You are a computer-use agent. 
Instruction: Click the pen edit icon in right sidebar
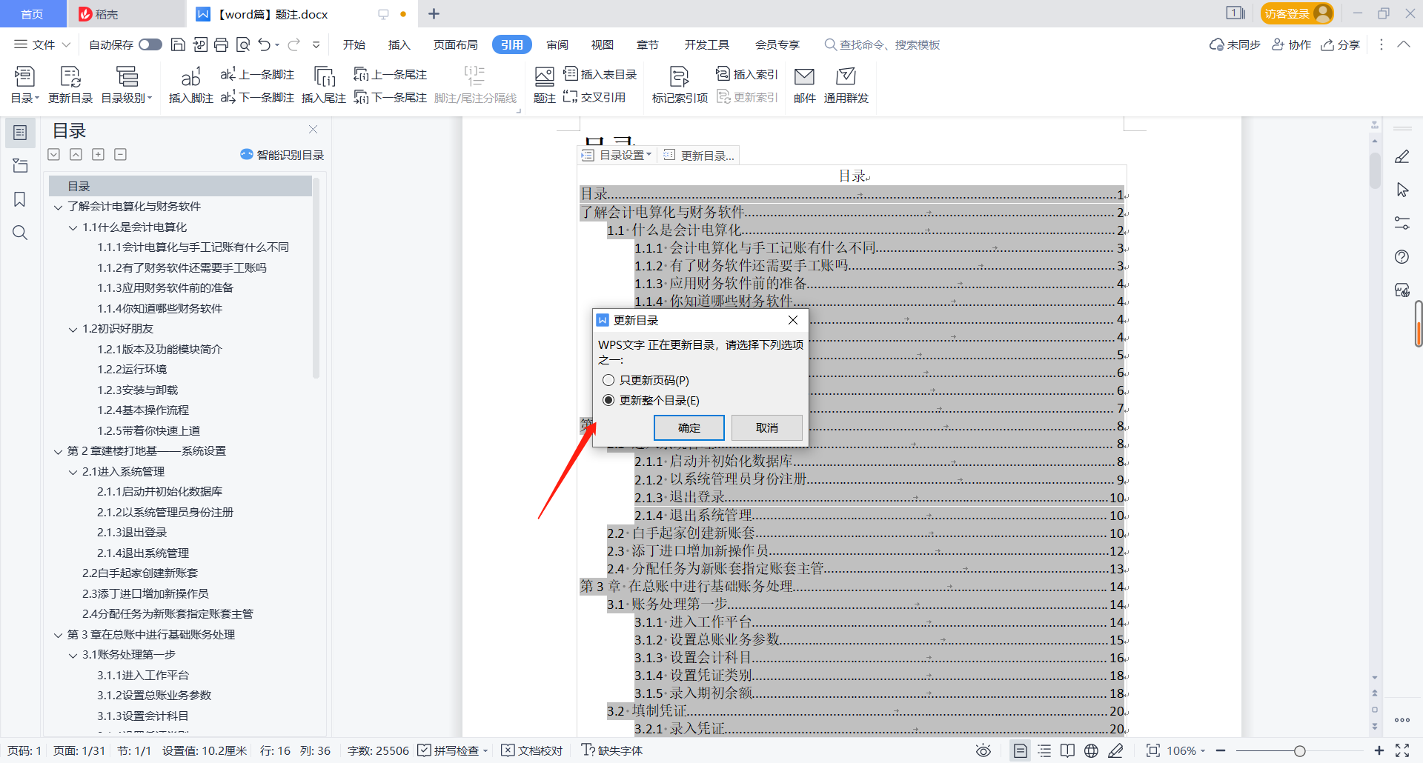click(x=1402, y=156)
